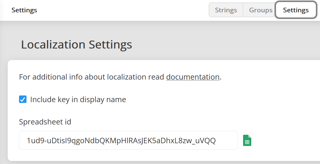Viewport: 320px width, 164px height.
Task: Open the Google Sheets spreadsheet icon
Action: 247,140
